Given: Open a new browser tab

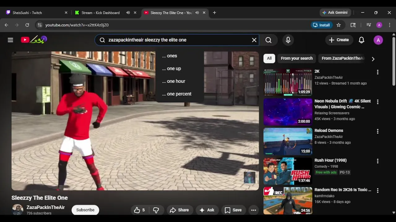Looking at the screenshot, I should point(214,13).
